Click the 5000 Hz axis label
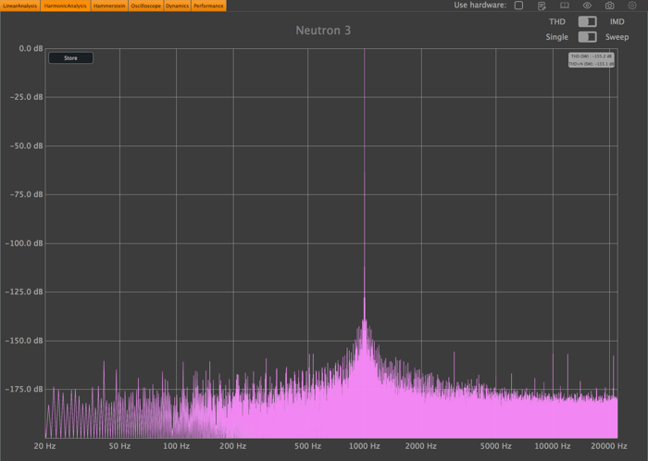 (x=496, y=446)
